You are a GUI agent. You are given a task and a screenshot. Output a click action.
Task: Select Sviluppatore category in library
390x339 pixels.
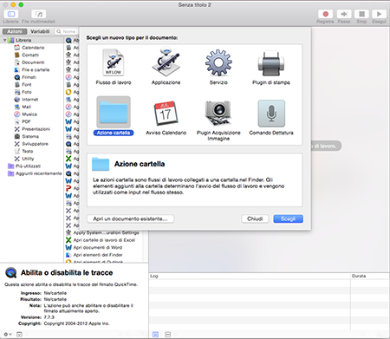tap(35, 144)
